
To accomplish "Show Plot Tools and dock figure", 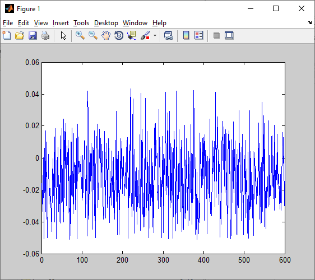I will pos(229,35).
